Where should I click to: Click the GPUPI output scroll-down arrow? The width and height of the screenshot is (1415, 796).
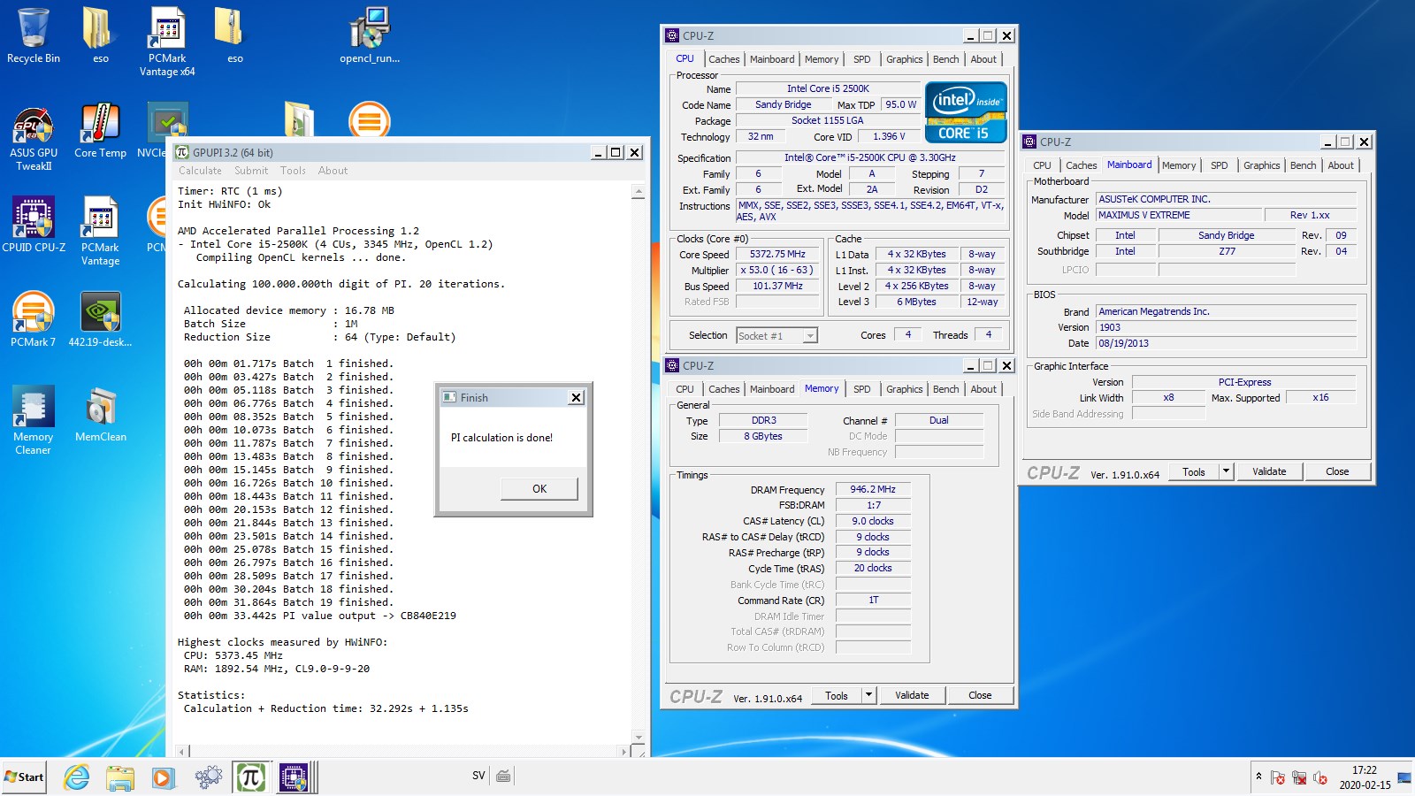639,737
